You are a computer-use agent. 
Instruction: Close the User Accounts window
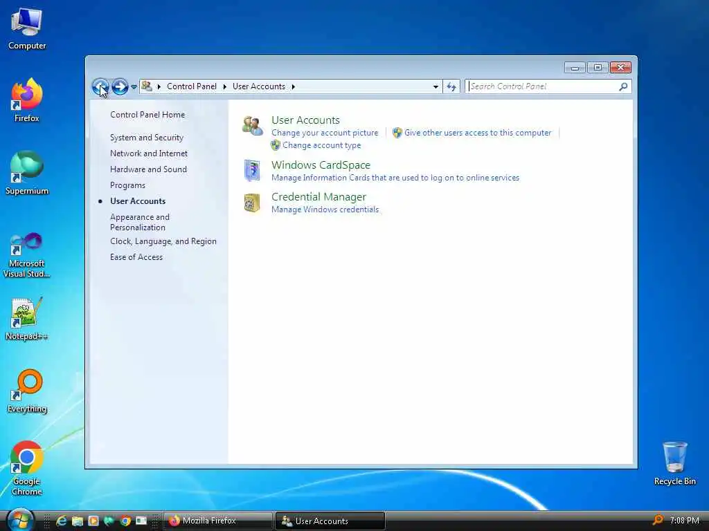point(621,68)
